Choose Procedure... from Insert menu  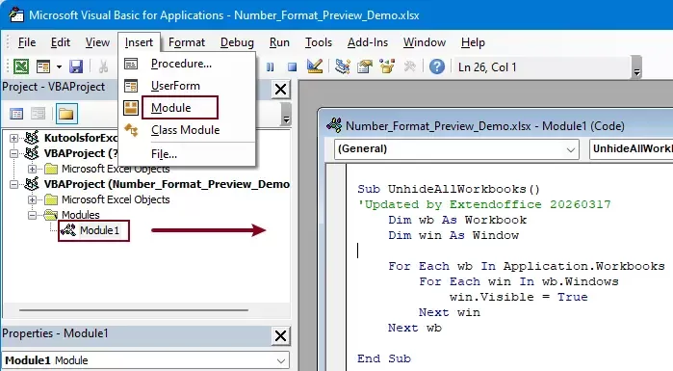[x=188, y=64]
